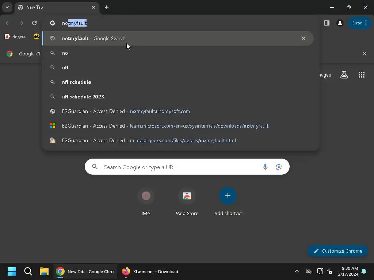This screenshot has width=374, height=280.
Task: Open the learn.microsoft.com sysinternals notmyfault entry
Action: pos(180,126)
